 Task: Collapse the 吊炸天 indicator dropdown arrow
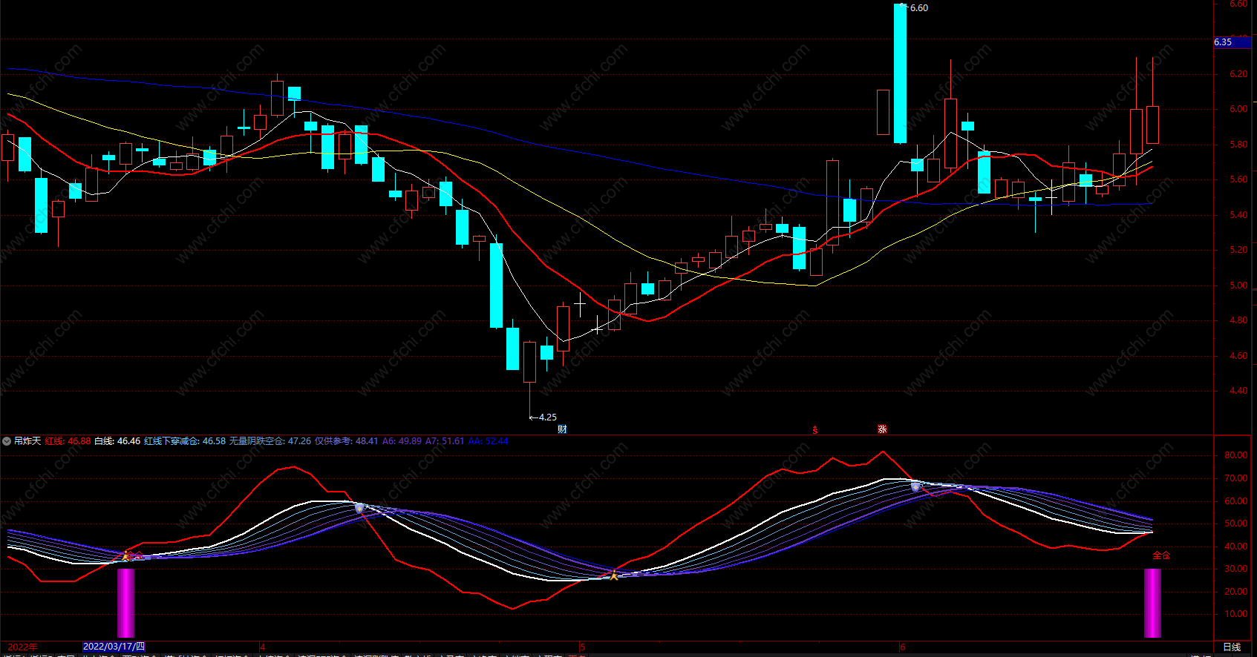[7, 441]
